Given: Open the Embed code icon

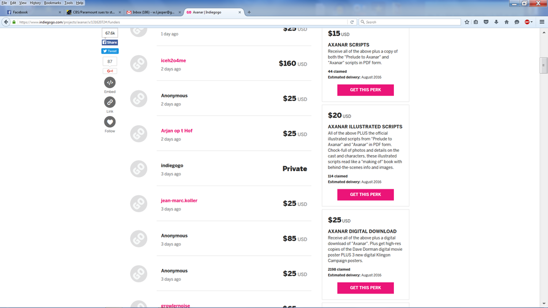Looking at the screenshot, I should point(110,82).
